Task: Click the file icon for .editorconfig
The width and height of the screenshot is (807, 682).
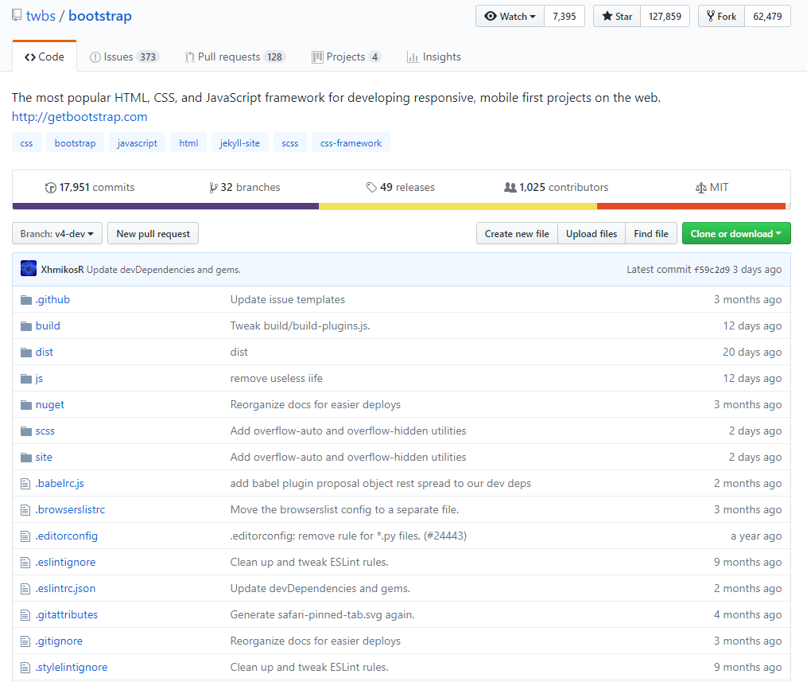Action: point(25,536)
